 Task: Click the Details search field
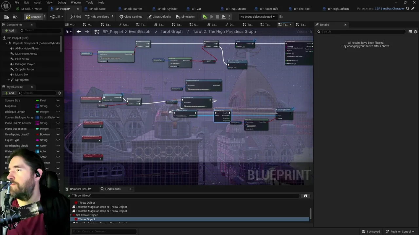tap(361, 32)
